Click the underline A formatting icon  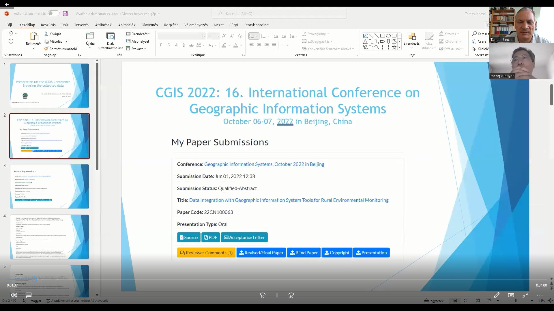176,45
